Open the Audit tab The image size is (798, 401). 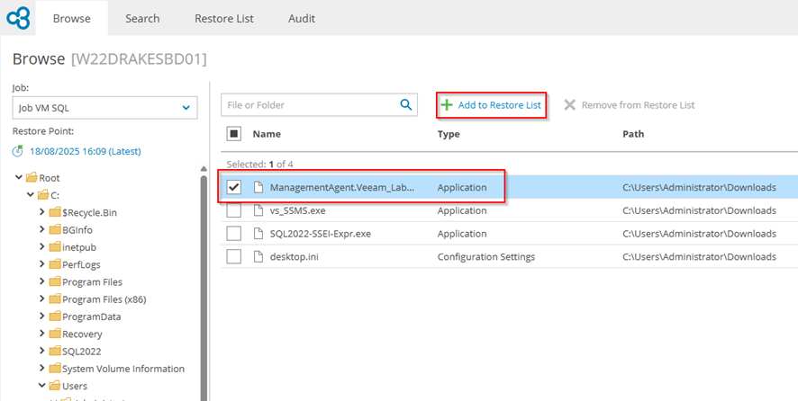pyautogui.click(x=301, y=18)
